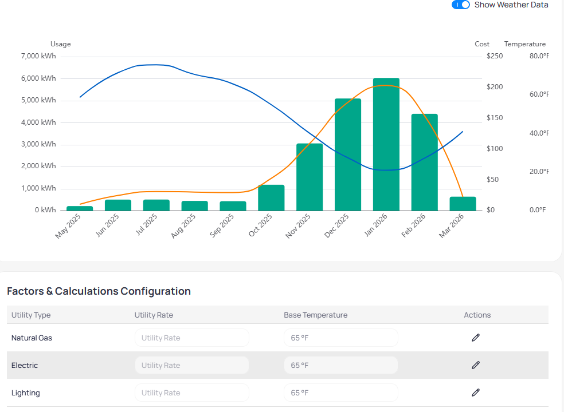The height and width of the screenshot is (412, 564).
Task: Select the Mar 2026 usage bar
Action: 463,204
